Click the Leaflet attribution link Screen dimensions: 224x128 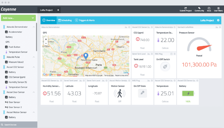[x=126, y=73]
